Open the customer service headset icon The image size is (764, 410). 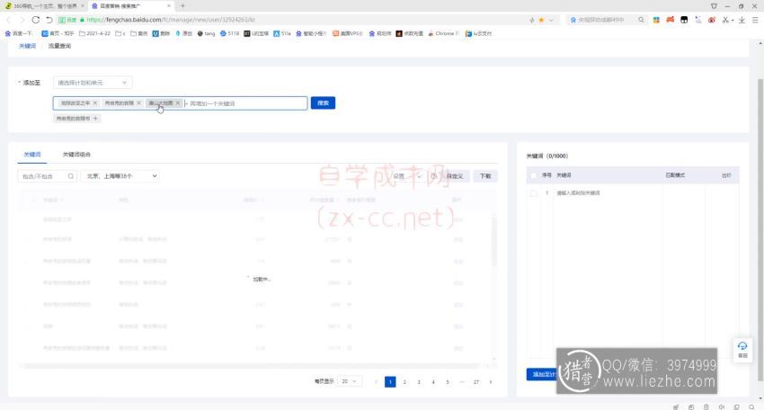[742, 349]
